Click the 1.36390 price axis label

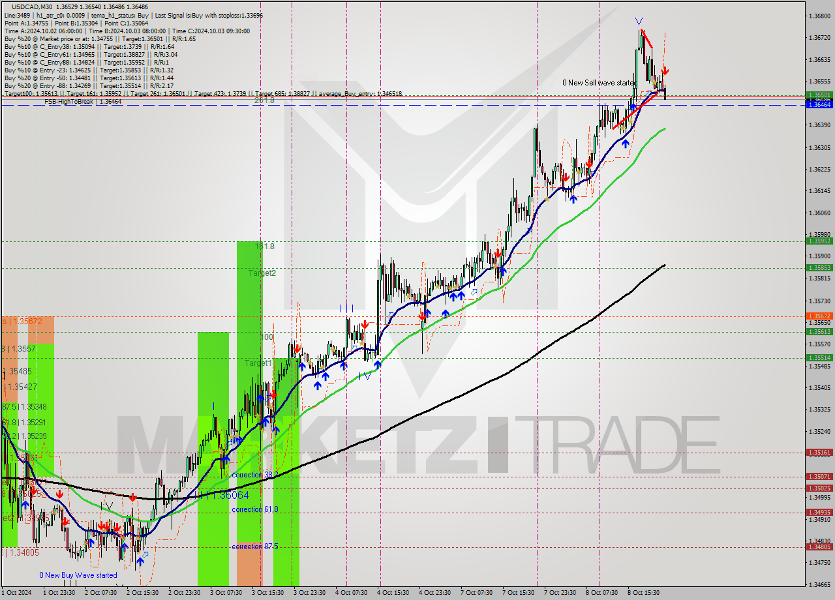tap(819, 125)
